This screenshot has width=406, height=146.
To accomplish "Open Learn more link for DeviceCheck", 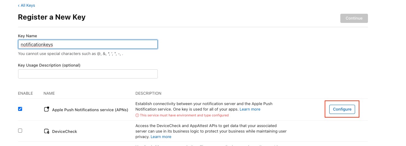I will coord(161,137).
